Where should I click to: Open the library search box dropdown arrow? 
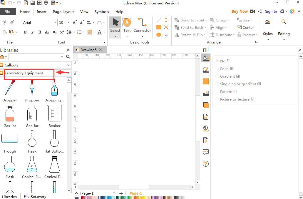(x=62, y=57)
